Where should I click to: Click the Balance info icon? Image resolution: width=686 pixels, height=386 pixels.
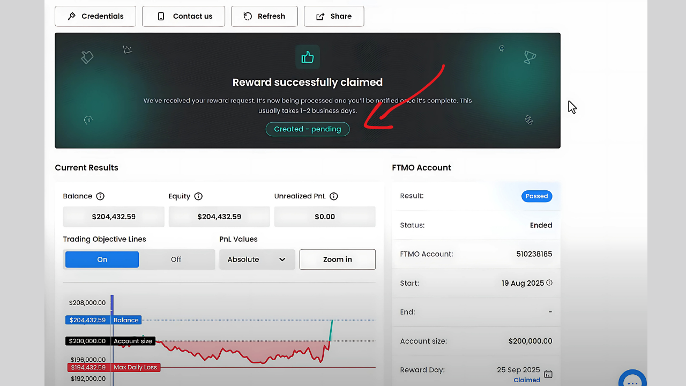point(100,196)
